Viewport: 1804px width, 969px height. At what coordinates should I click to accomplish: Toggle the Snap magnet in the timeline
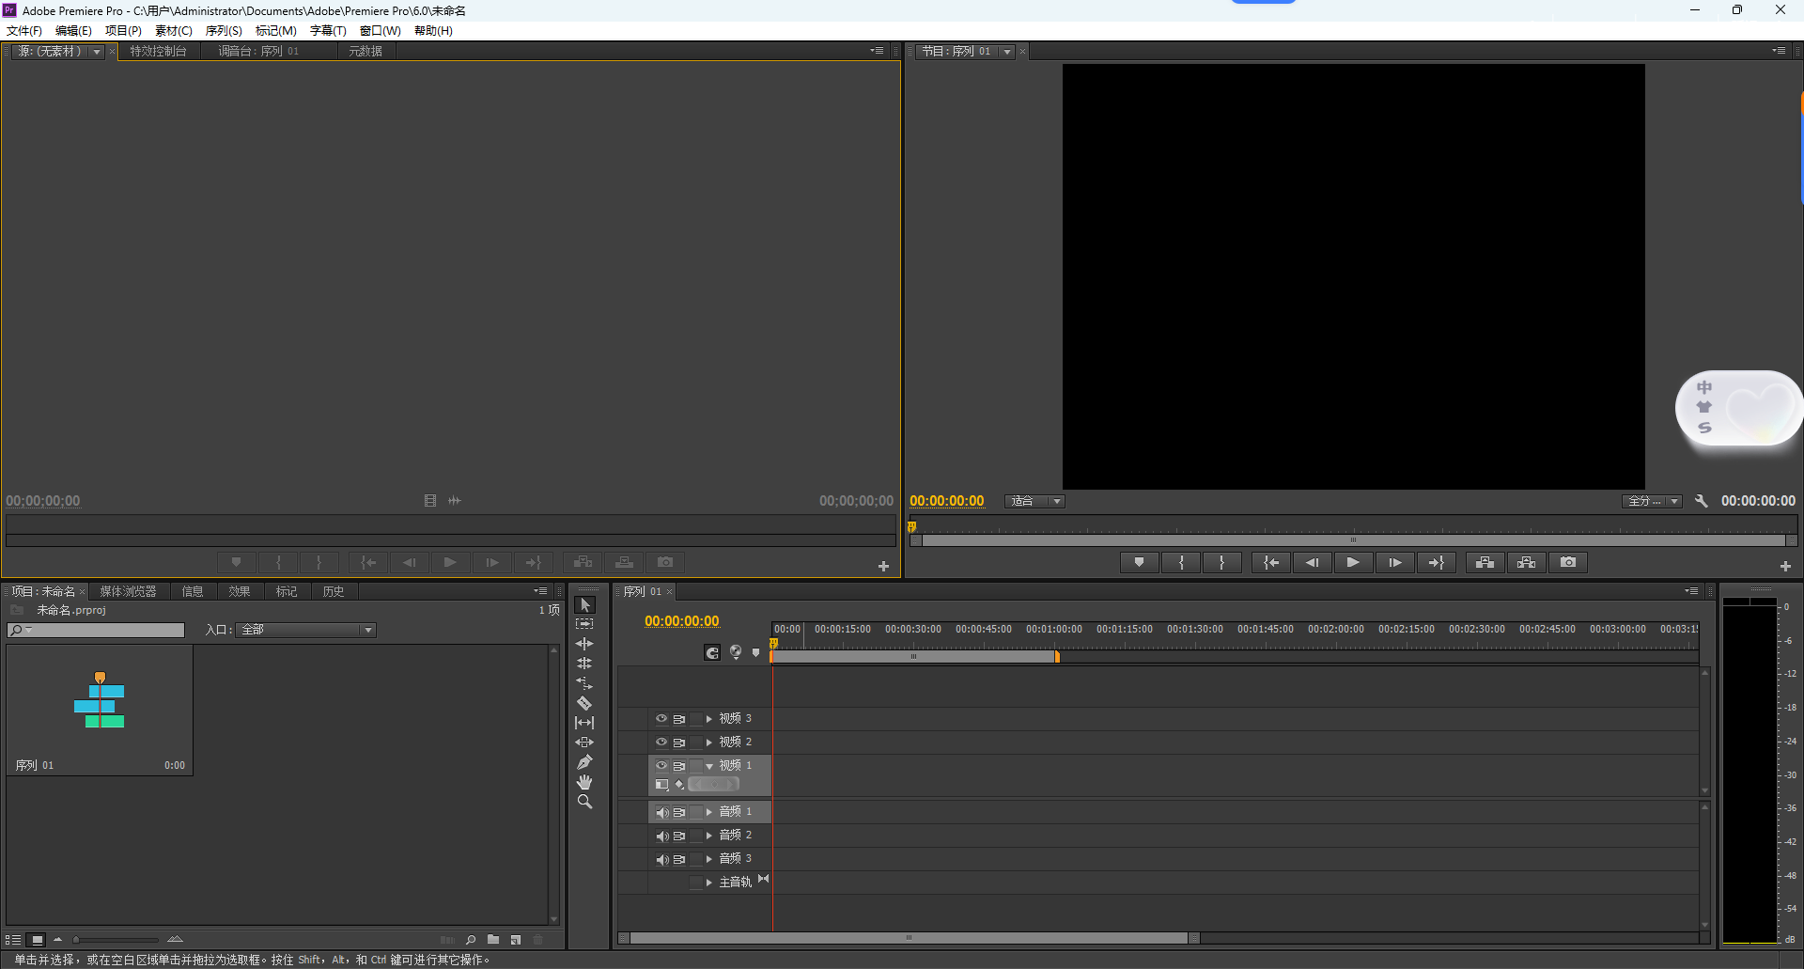[712, 652]
